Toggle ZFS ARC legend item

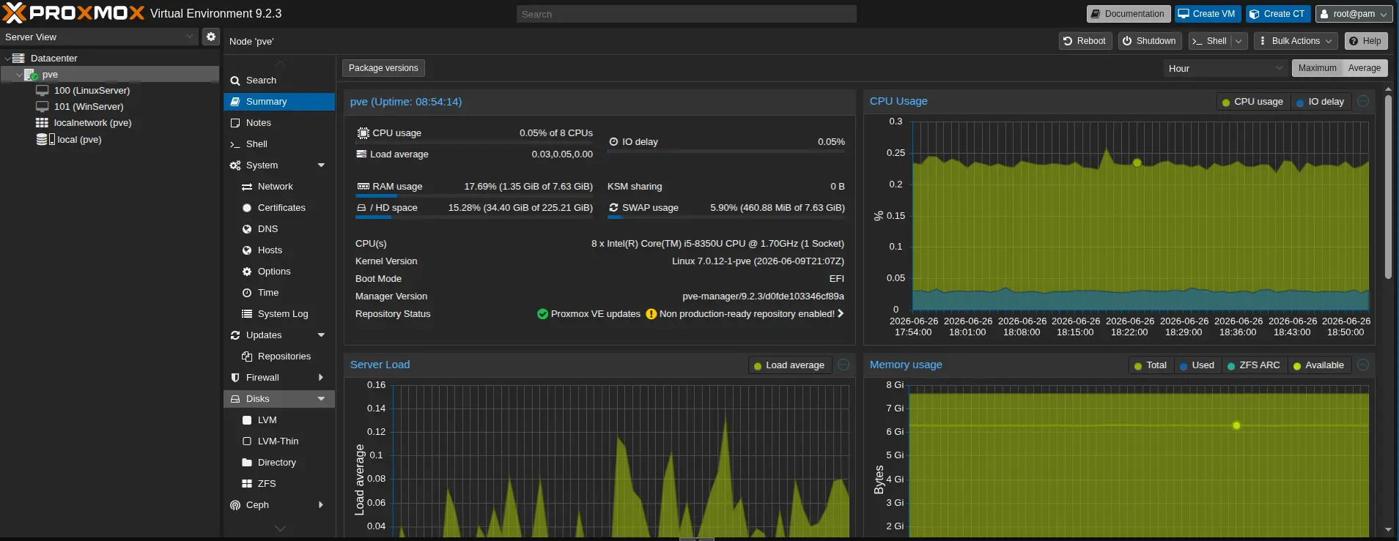point(1254,365)
